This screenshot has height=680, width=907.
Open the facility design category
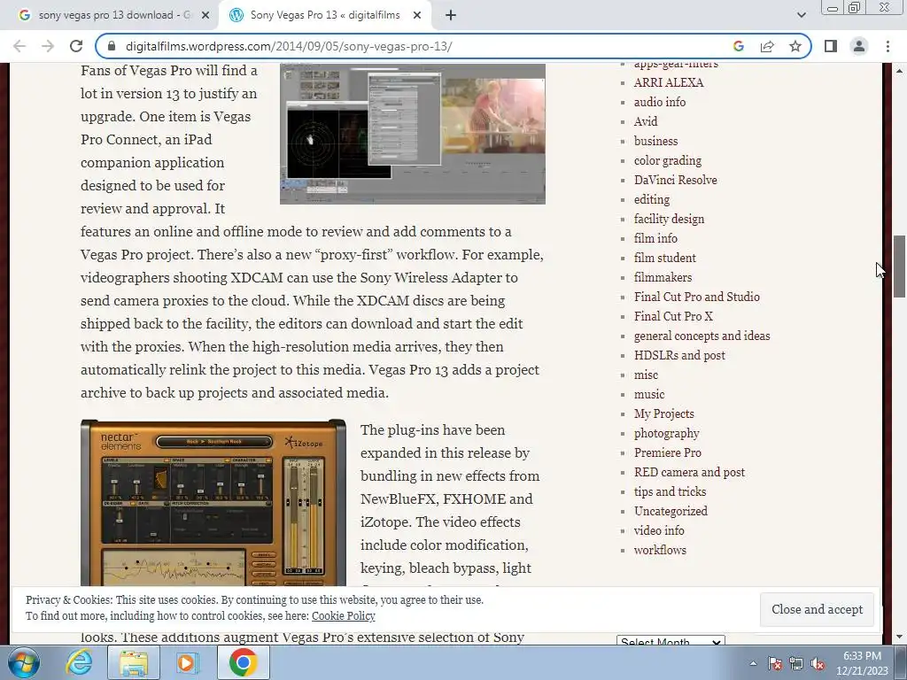pyautogui.click(x=670, y=219)
